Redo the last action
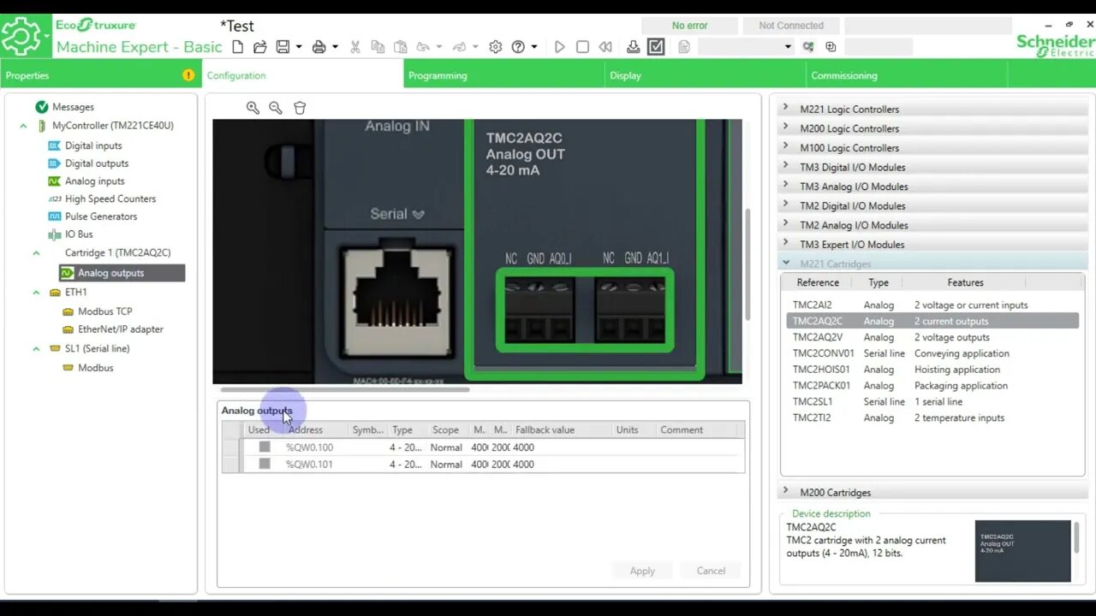Image resolution: width=1096 pixels, height=616 pixels. coord(459,47)
